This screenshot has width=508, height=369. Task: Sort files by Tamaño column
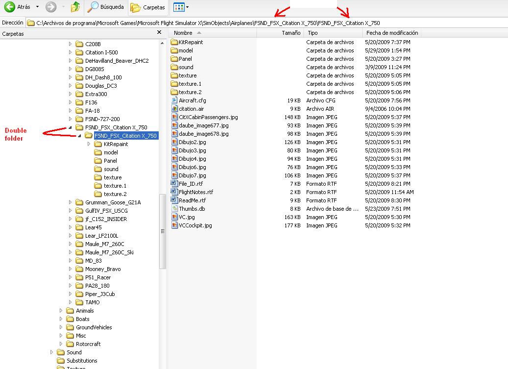pos(280,33)
